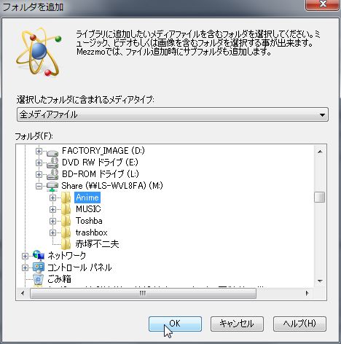Click the ごみ箱 recycle bin icon
341x344 pixels.
39,279
